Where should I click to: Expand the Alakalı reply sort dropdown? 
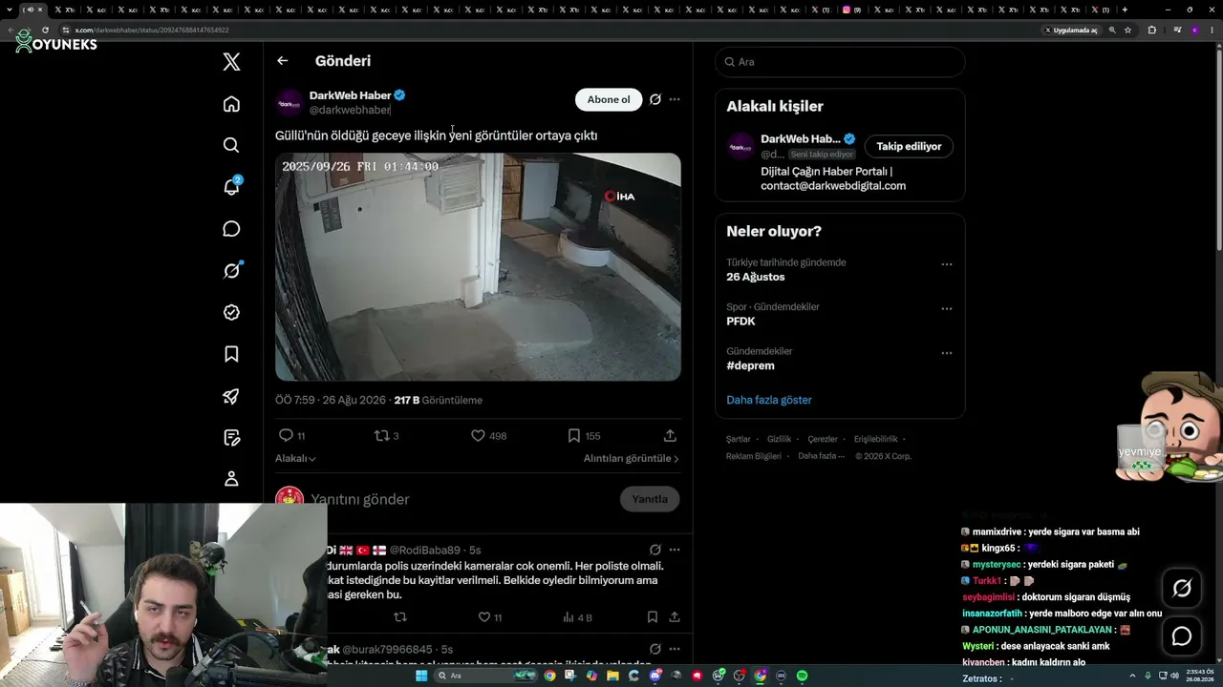click(x=295, y=458)
